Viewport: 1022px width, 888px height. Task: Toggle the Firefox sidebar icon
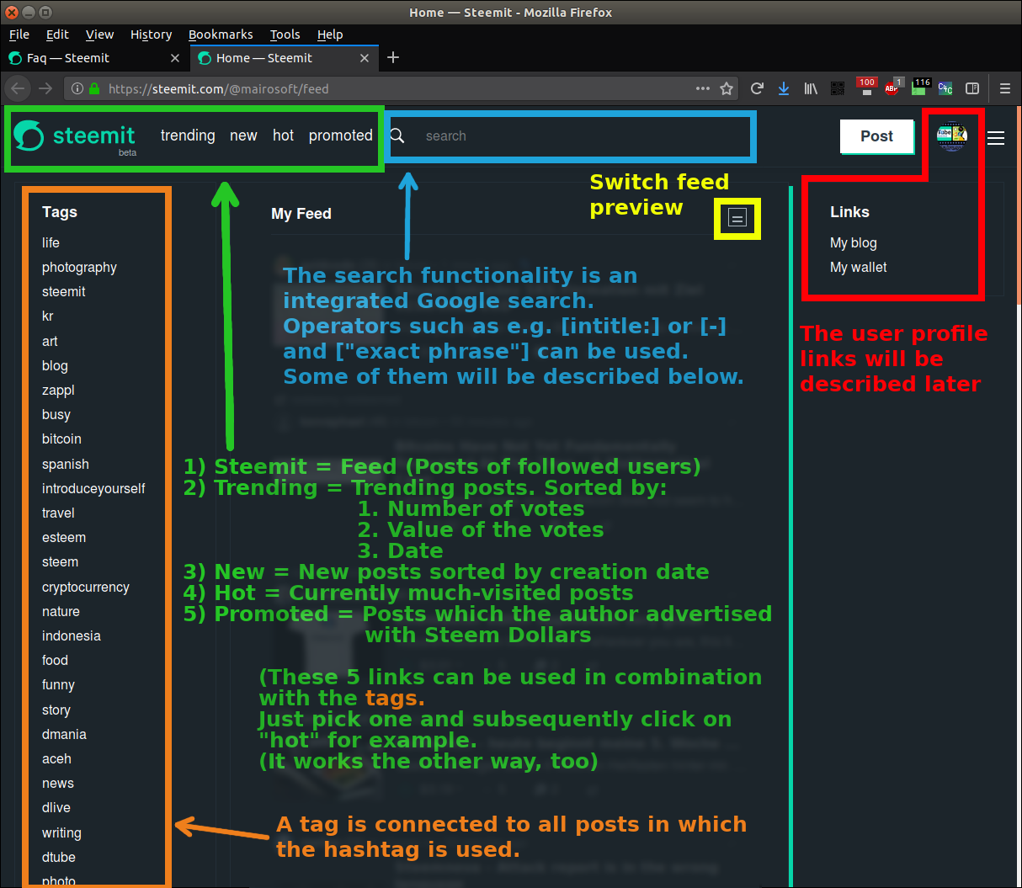tap(972, 88)
